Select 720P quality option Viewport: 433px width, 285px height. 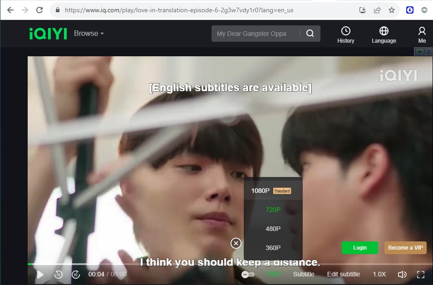[x=273, y=210]
